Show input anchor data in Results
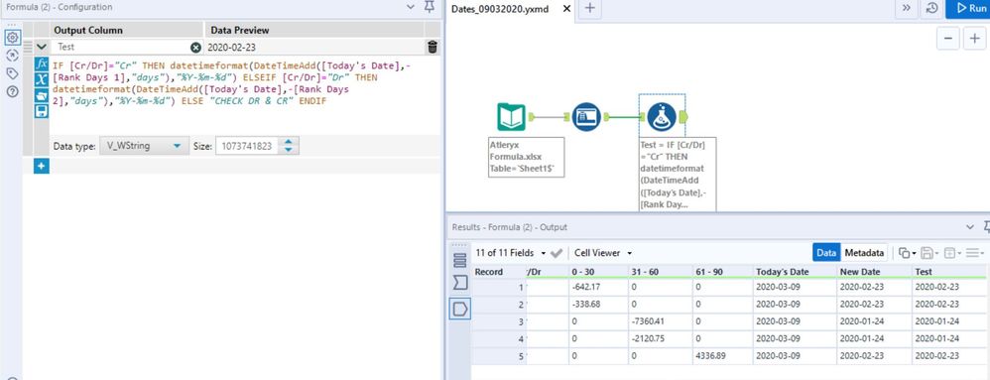The height and width of the screenshot is (380, 990). pos(460,283)
